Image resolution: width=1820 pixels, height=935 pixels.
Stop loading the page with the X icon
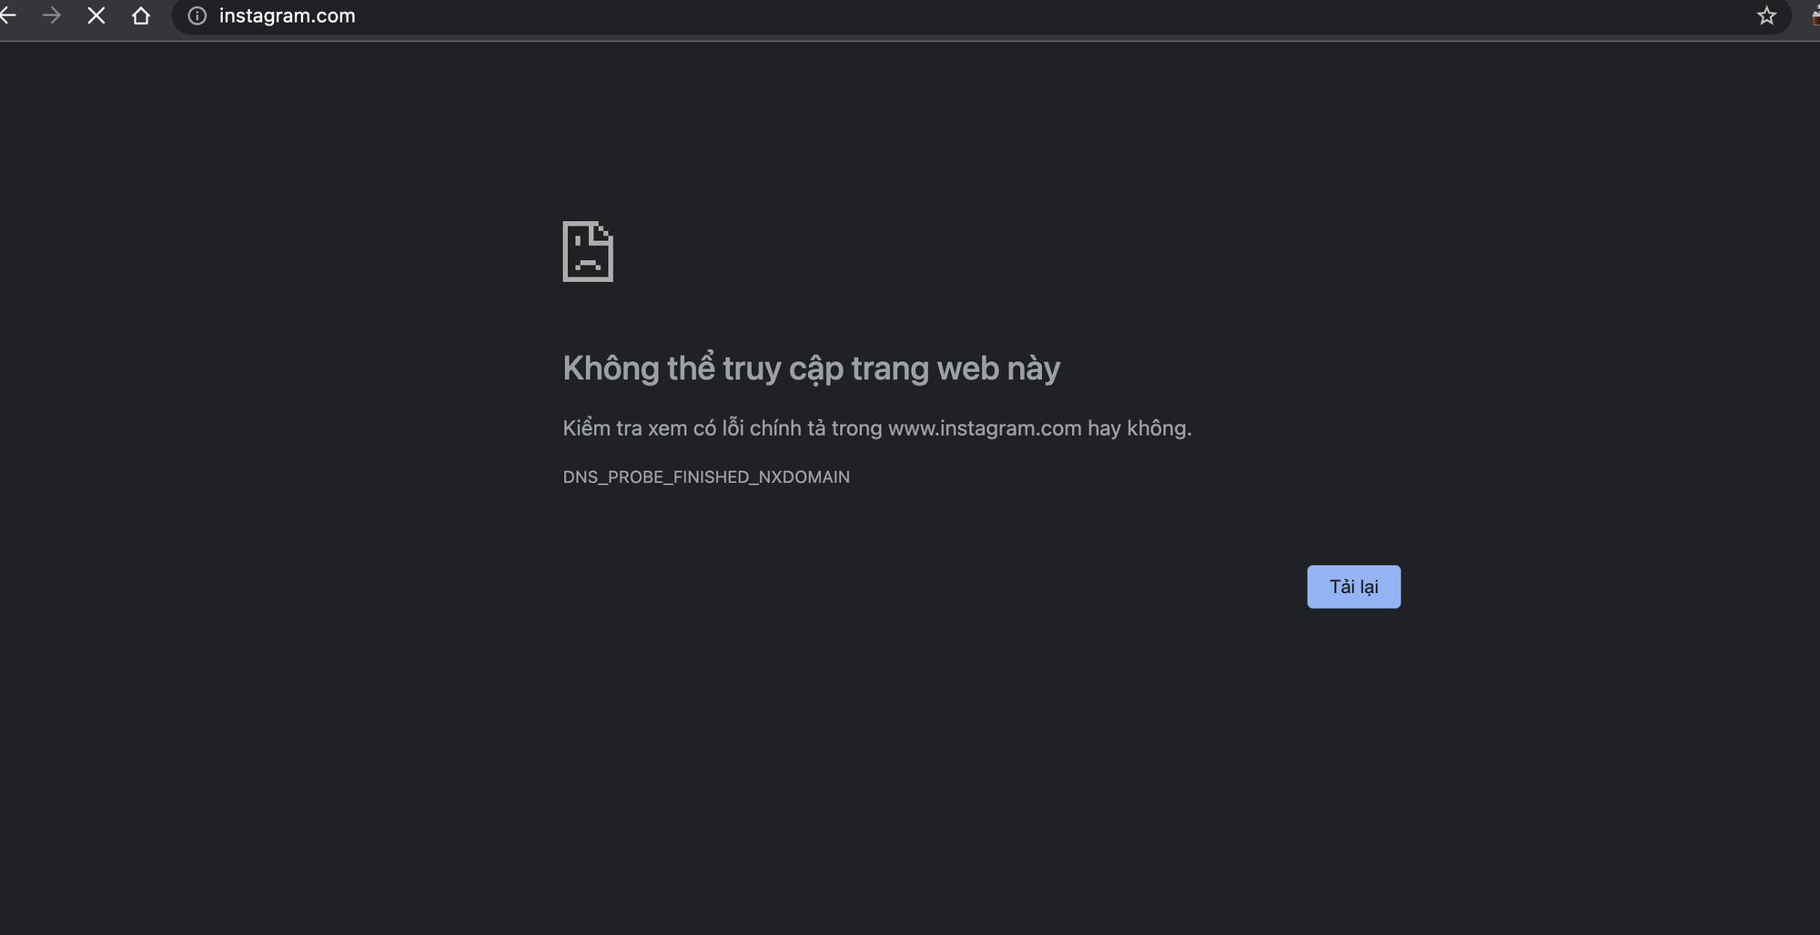pos(96,15)
